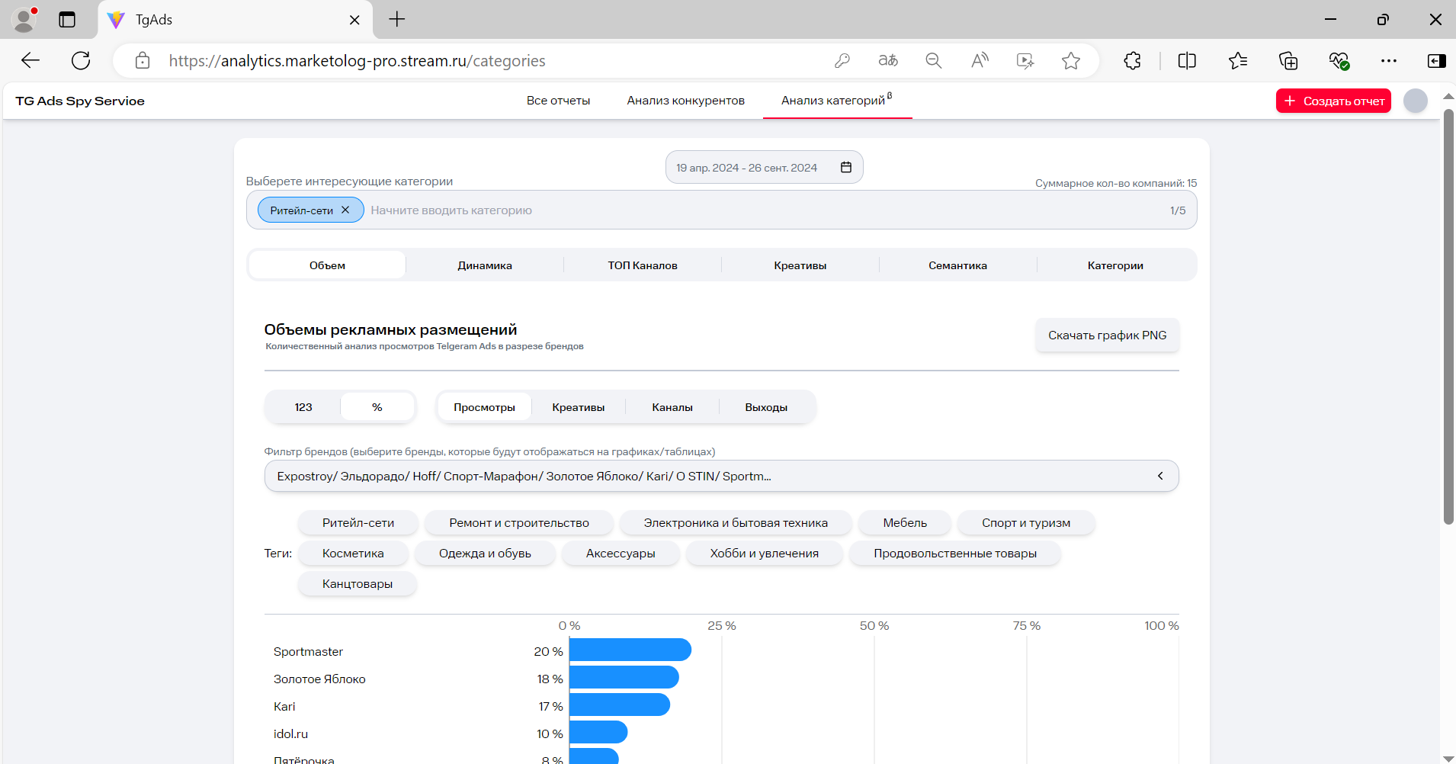Switch to the Семантика tab
Image resolution: width=1456 pixels, height=764 pixels.
coord(957,265)
